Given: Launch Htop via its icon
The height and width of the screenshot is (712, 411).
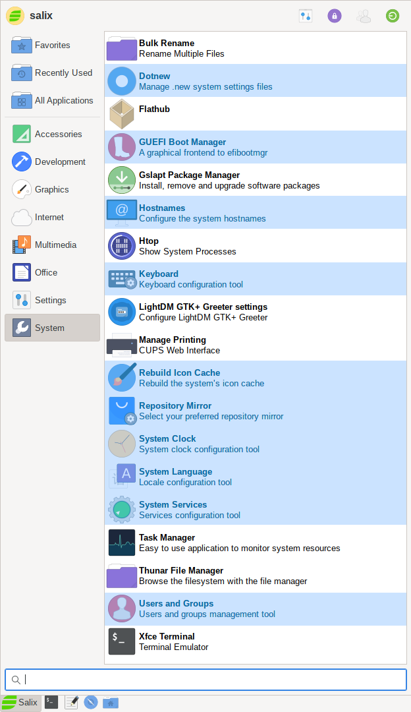Looking at the screenshot, I should pyautogui.click(x=122, y=246).
